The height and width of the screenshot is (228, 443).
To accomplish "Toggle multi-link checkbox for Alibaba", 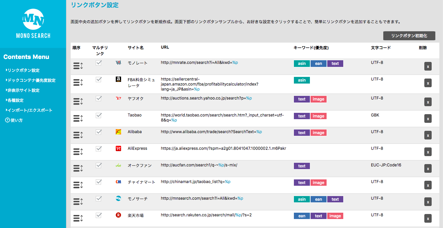I will click(98, 132).
